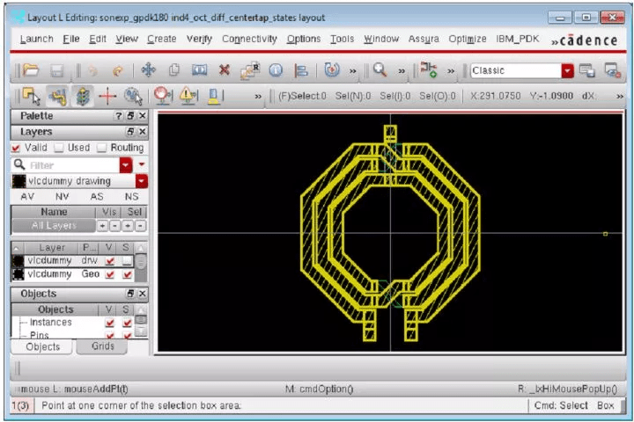Click the red X Delete icon
Screen dimensions: 634x422
[224, 70]
